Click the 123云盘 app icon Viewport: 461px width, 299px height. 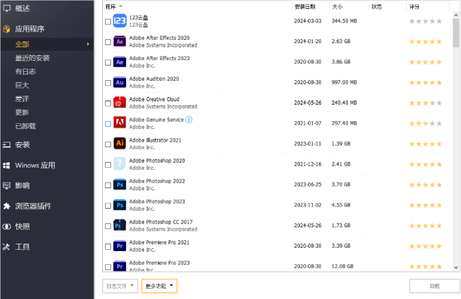[x=119, y=21]
